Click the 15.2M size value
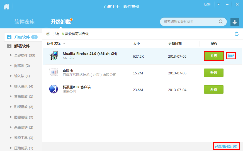 click(x=138, y=73)
